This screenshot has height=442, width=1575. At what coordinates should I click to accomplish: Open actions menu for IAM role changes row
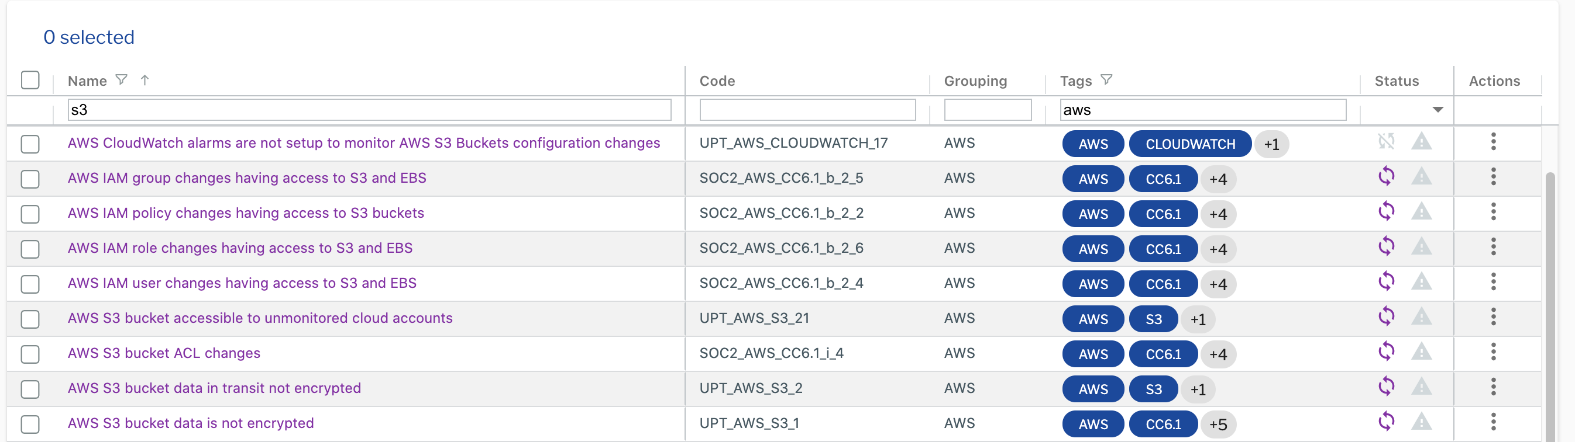click(x=1493, y=246)
